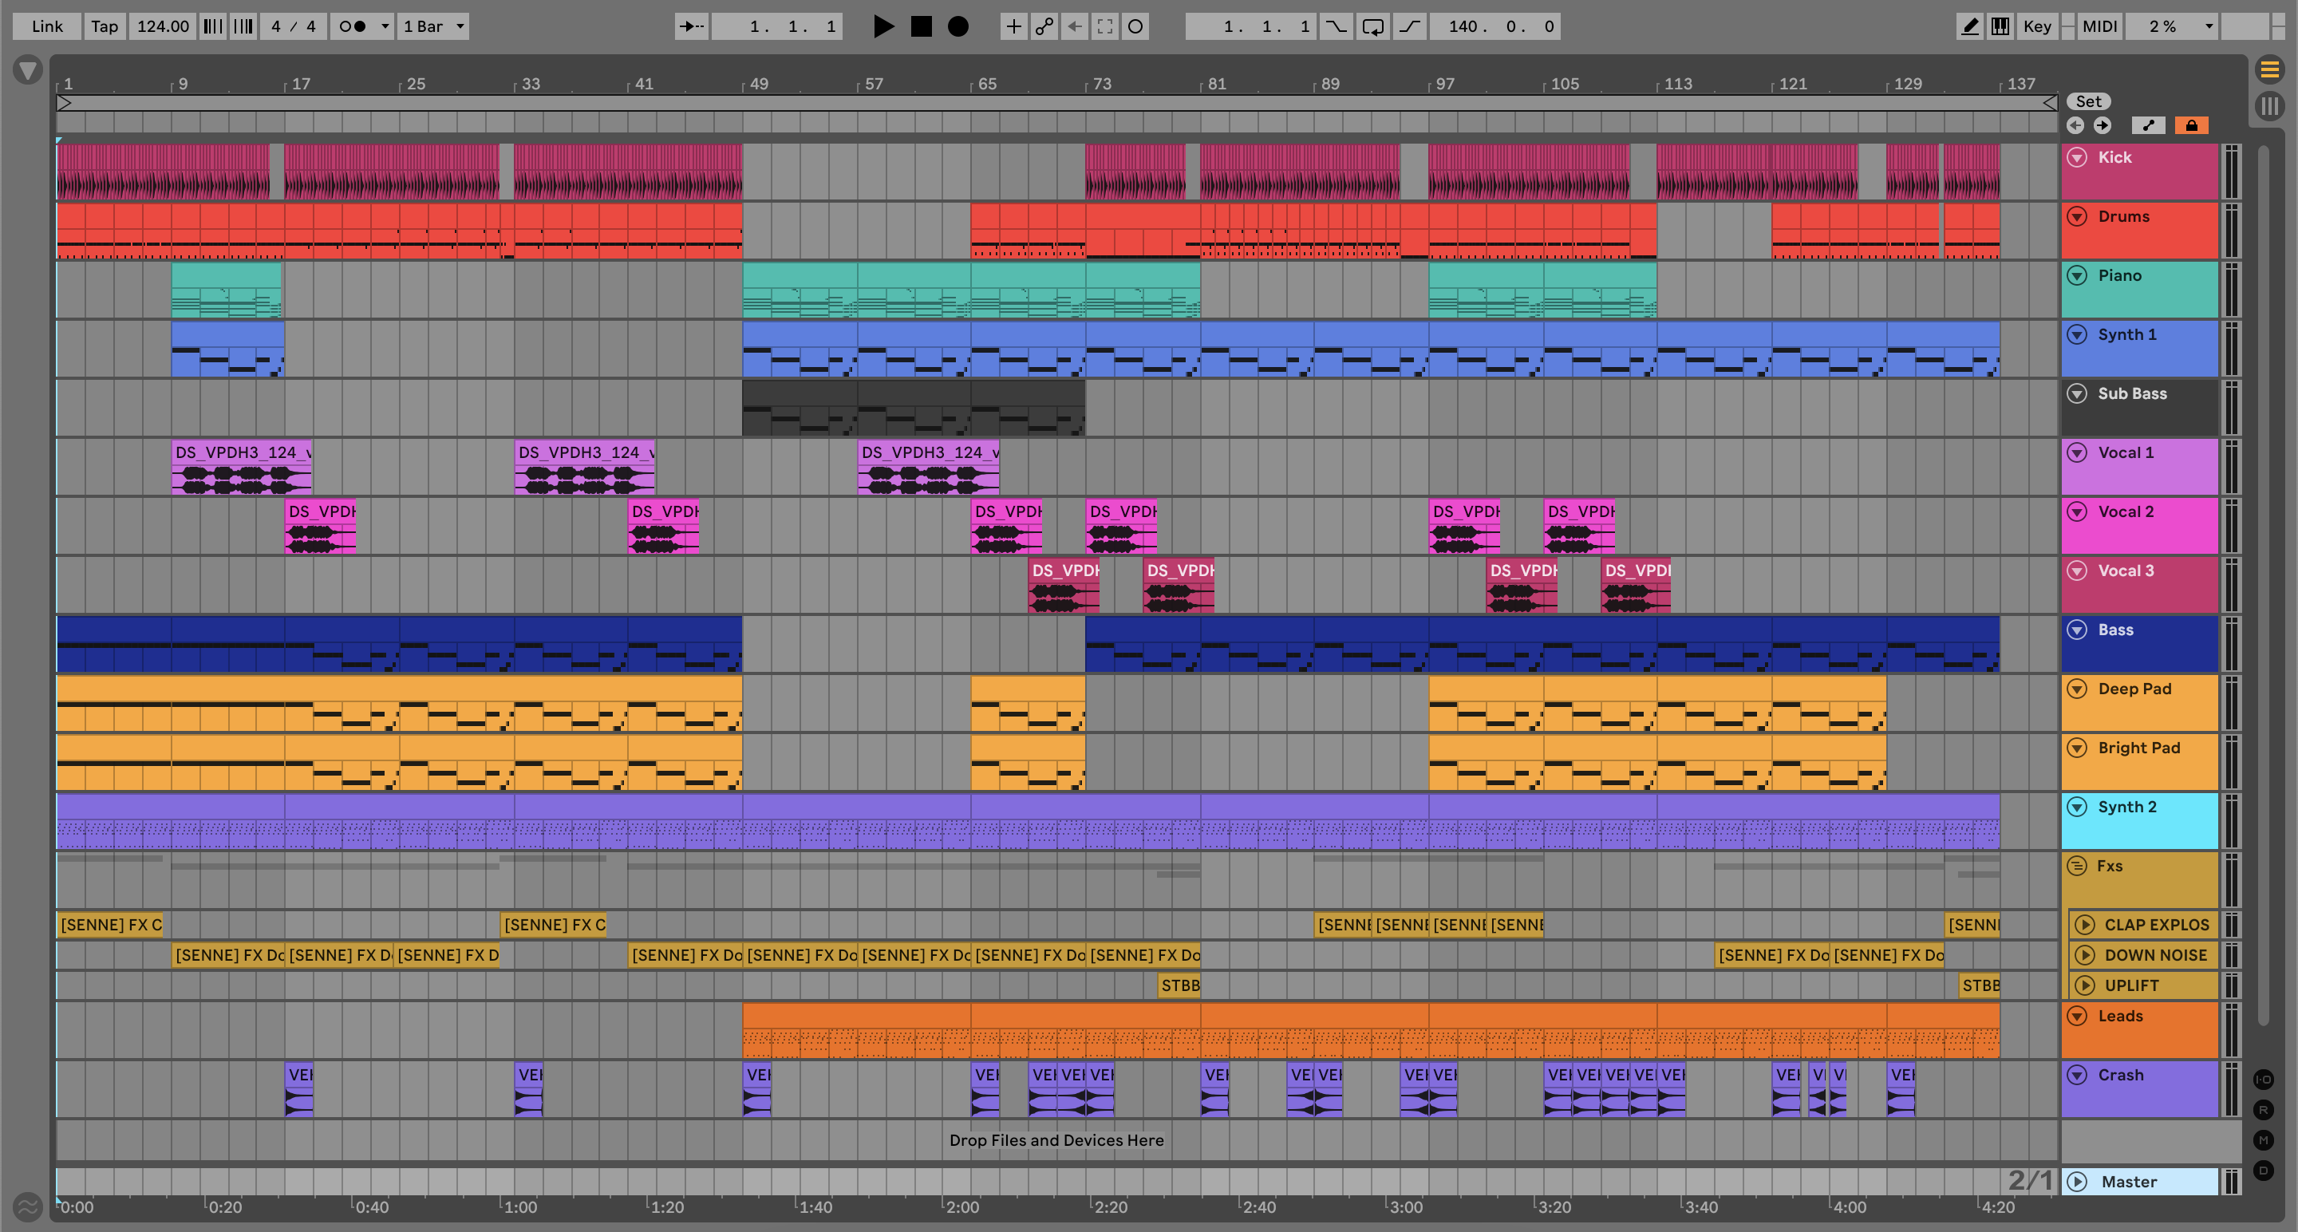
Task: Click the loop brace bar in ruler
Action: coord(1056,104)
